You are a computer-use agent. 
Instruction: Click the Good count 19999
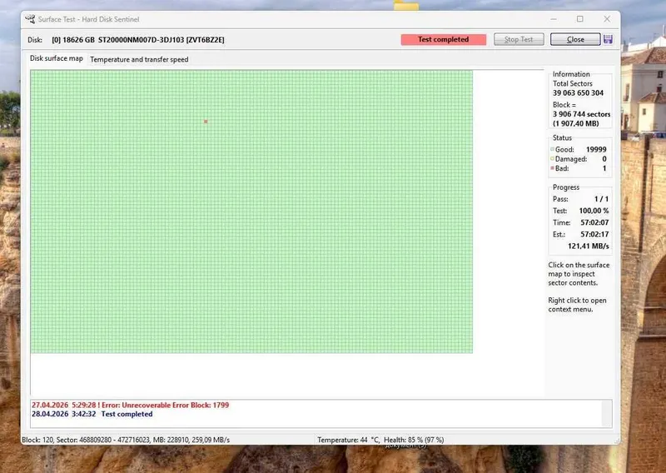(x=596, y=150)
